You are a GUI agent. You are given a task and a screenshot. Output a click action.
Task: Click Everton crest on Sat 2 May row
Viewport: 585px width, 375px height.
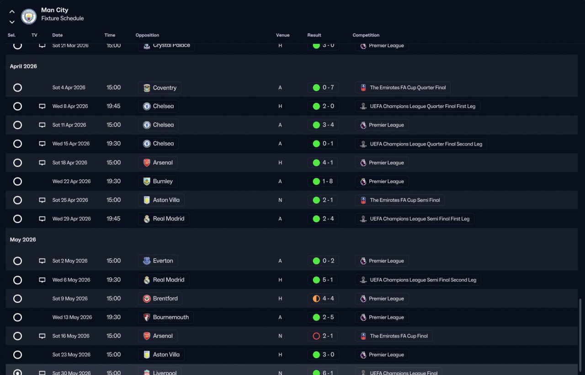147,261
